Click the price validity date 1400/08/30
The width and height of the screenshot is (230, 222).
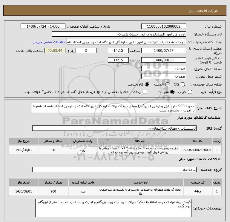point(164,60)
